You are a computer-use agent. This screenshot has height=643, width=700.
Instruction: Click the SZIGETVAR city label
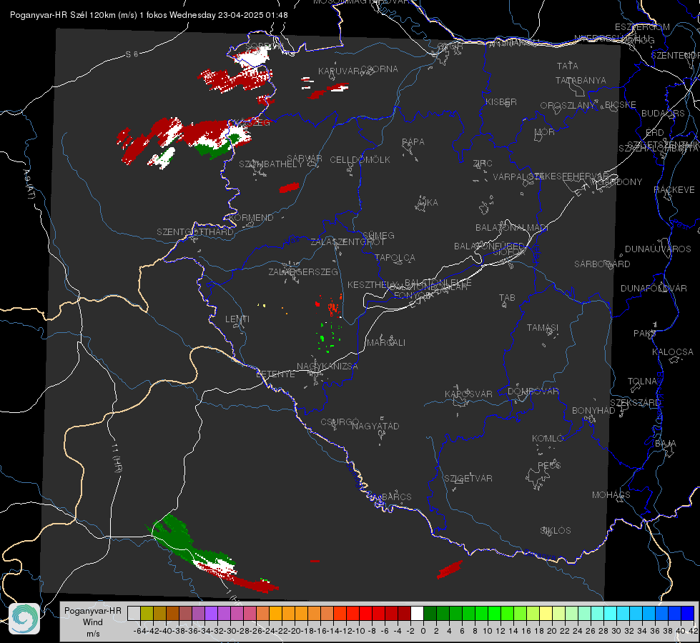468,479
